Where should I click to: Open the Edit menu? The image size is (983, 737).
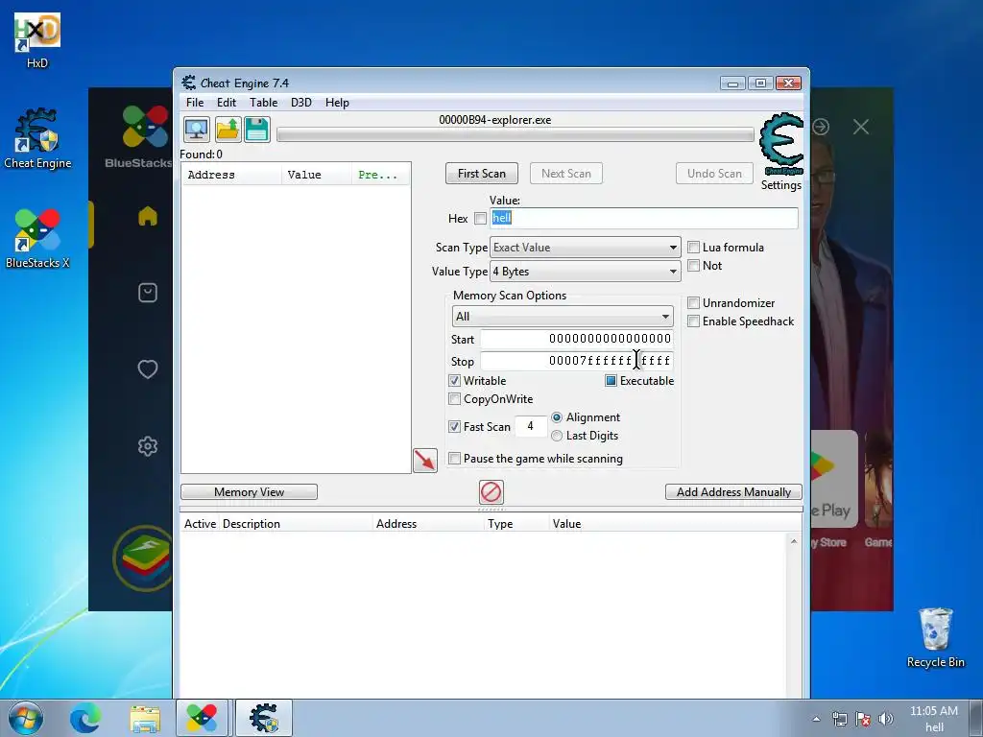click(227, 102)
